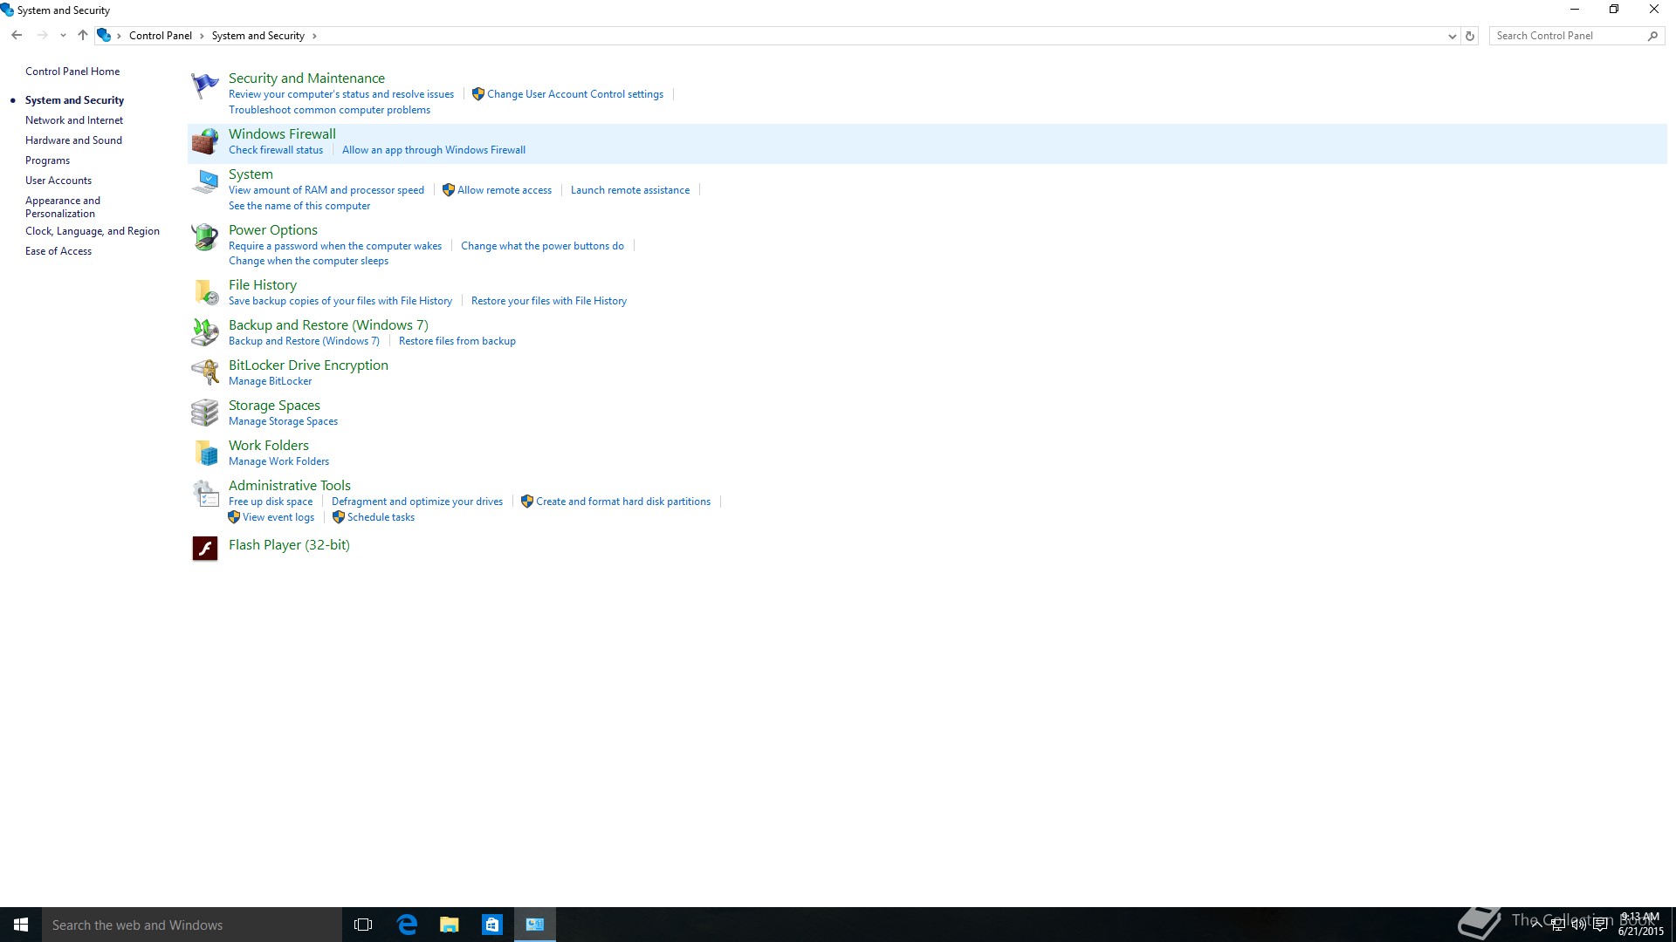Expand the System and Security breadcrumb chevron

click(314, 36)
